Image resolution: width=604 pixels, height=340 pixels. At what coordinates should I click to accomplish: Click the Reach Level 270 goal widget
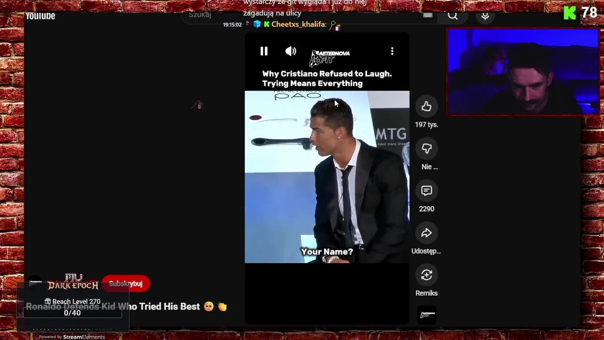[72, 307]
